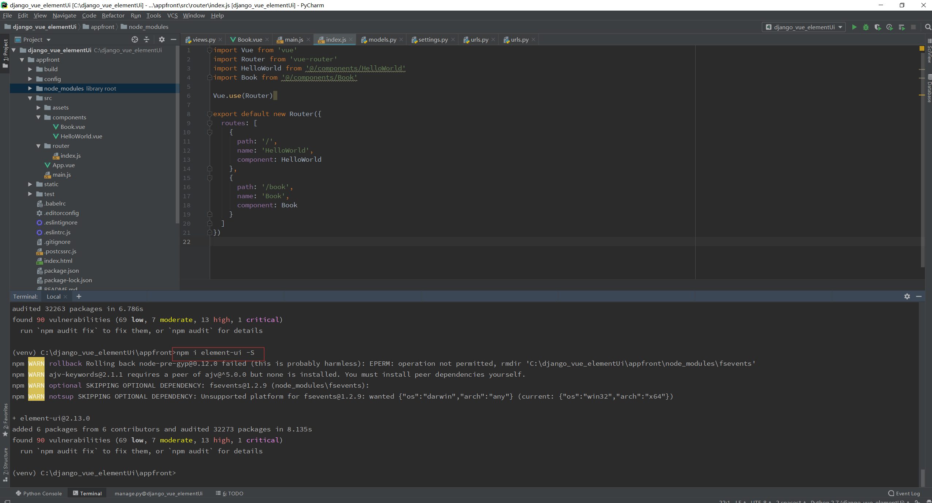Click the editor vertical scrollbar
932x503 pixels.
pos(923,161)
